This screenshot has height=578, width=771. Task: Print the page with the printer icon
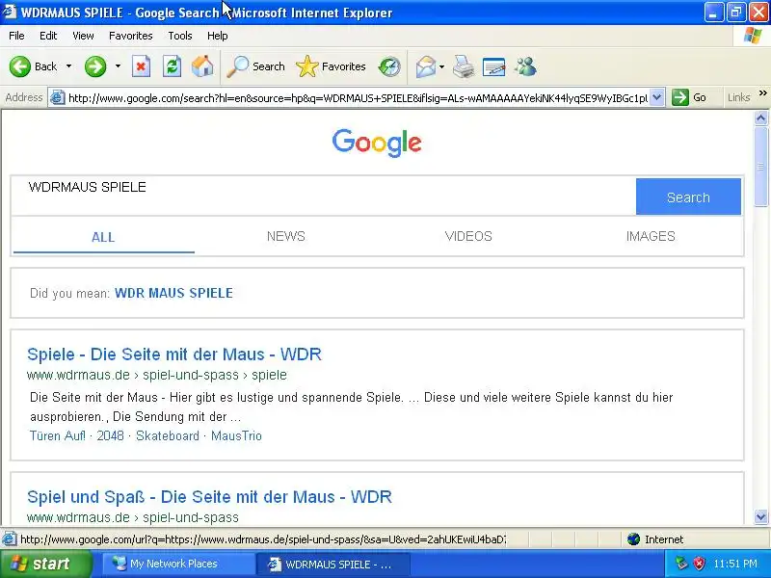coord(464,66)
